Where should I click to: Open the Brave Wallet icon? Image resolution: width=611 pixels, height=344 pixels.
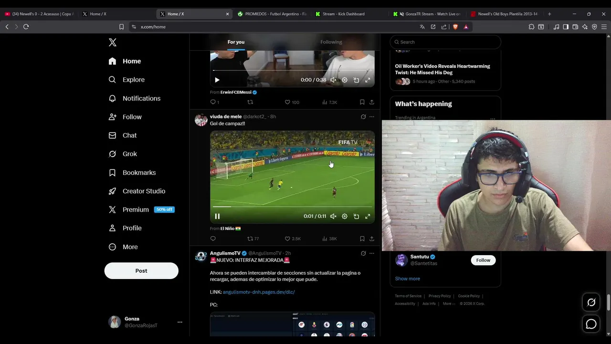(575, 27)
